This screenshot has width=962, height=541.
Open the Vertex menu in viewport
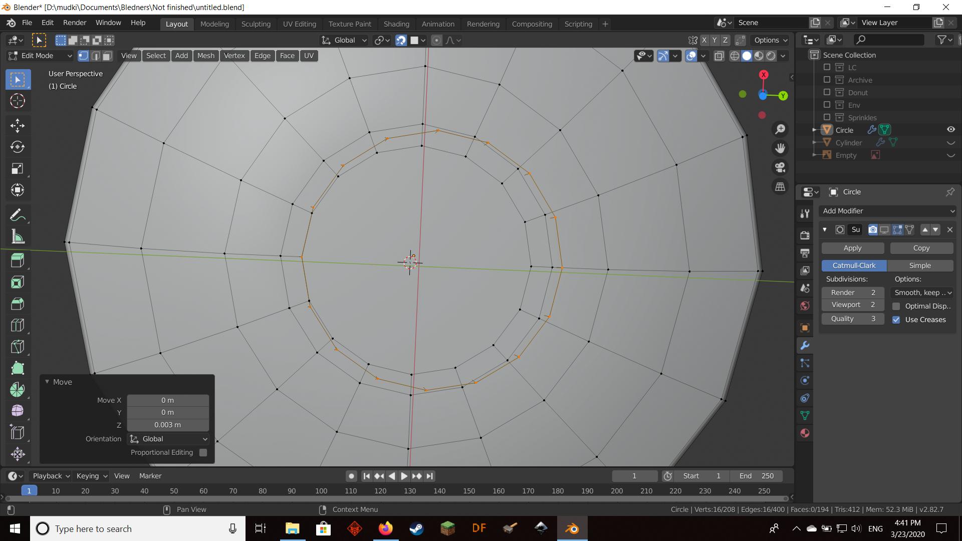click(x=234, y=56)
